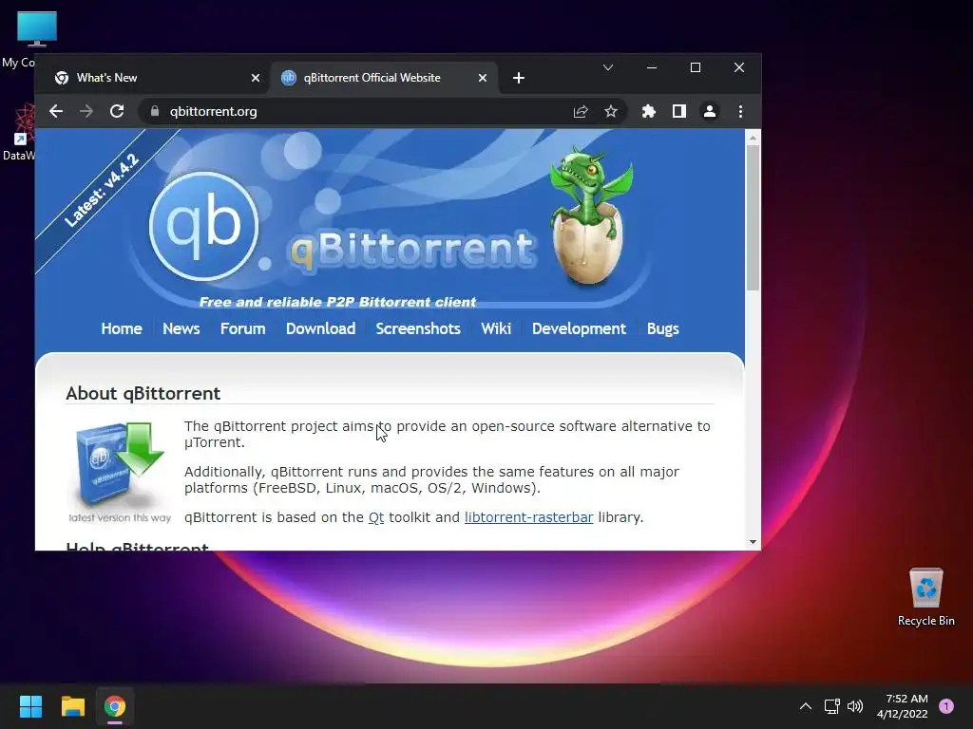Screen dimensions: 973x729
Task: Select the Recycle Bin desktop icon
Action: coord(925,596)
